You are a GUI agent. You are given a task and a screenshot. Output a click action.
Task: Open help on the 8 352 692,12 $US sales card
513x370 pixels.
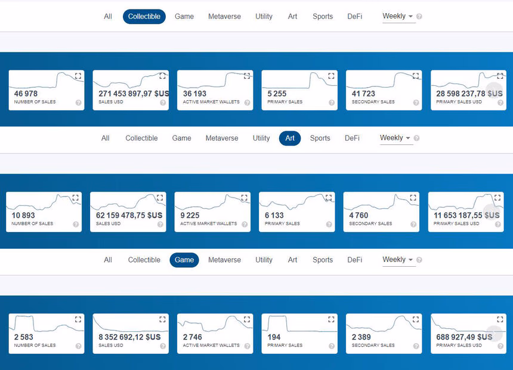pos(163,346)
